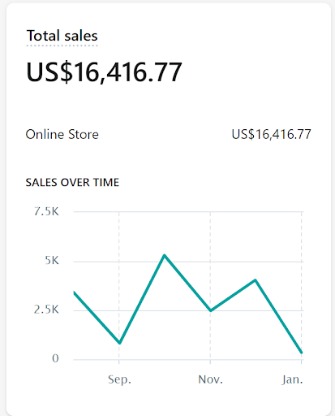Click the Online Store US$16,416.77 amount
Screen dimensions: 335x416
click(x=271, y=134)
